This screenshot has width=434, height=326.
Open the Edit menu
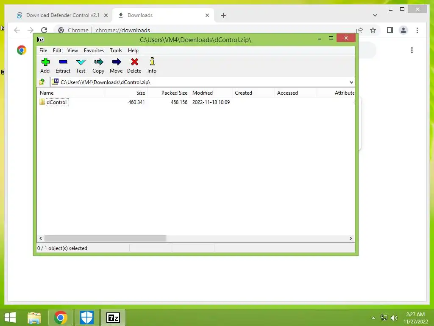pos(57,51)
